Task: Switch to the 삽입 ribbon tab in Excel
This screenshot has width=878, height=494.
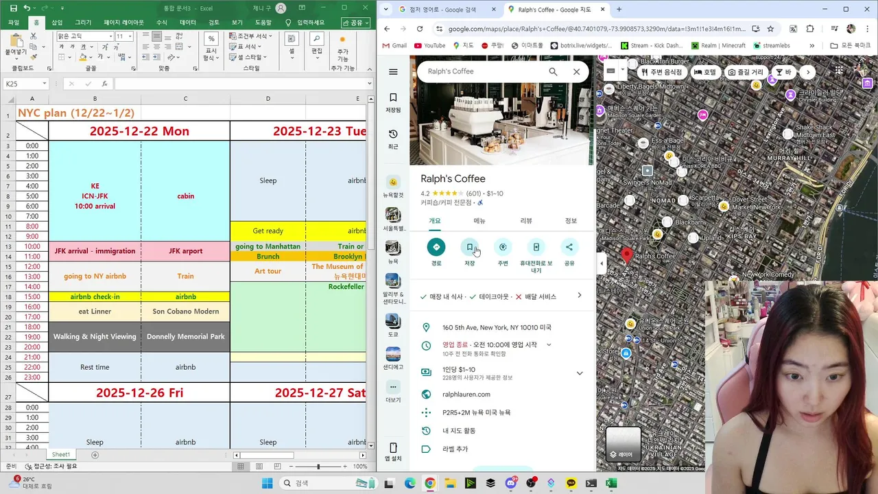Action: (x=57, y=22)
